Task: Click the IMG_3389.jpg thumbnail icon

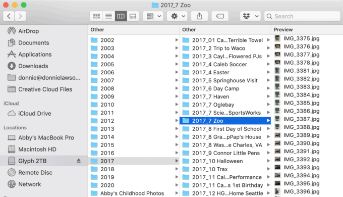Action: pos(277,135)
